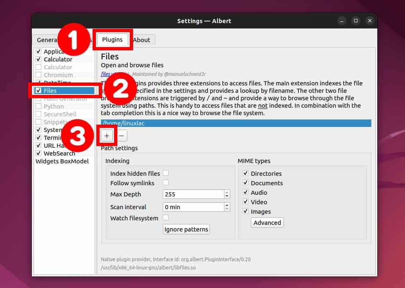Image resolution: width=405 pixels, height=288 pixels.
Task: Increase Max Depth with the up arrow
Action: coord(227,192)
